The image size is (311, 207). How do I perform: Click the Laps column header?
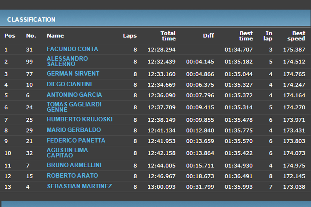point(130,36)
